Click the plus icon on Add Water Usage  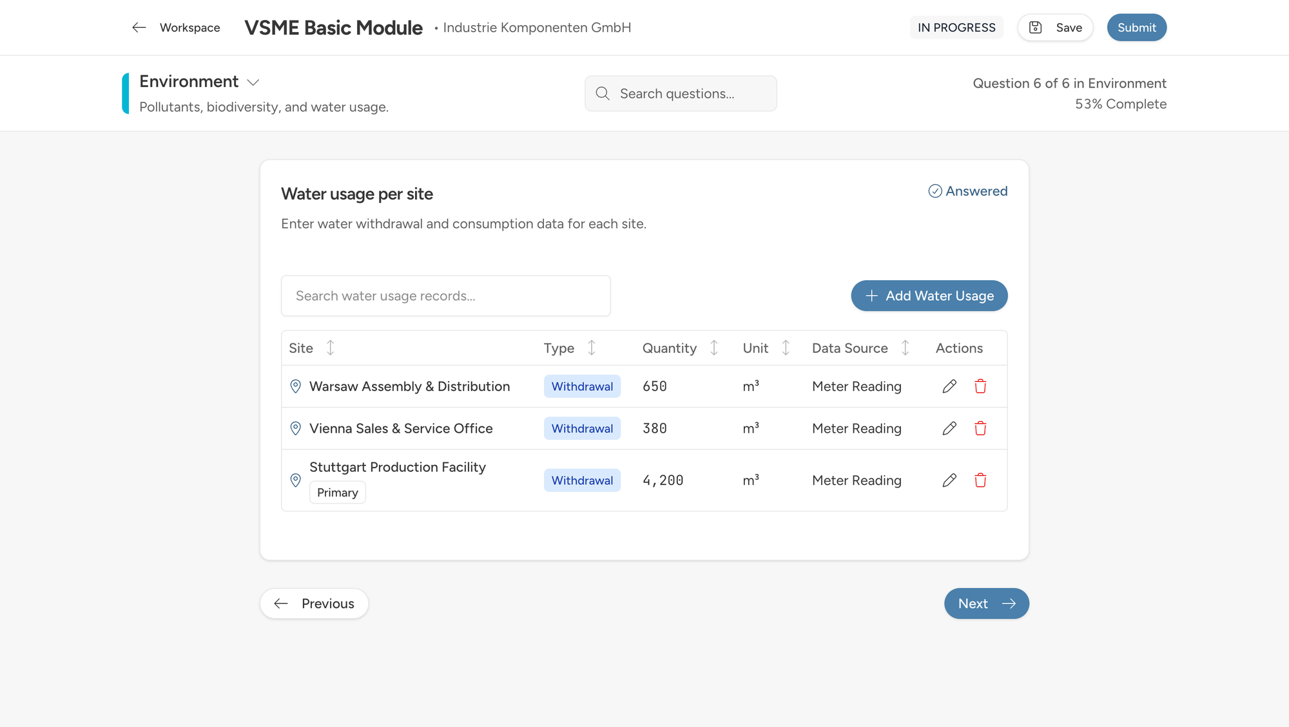(871, 296)
